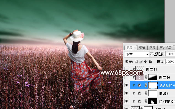The width and height of the screenshot is (175, 109).
Task: Click the lock image pixels brush icon
Action: coord(141,61)
